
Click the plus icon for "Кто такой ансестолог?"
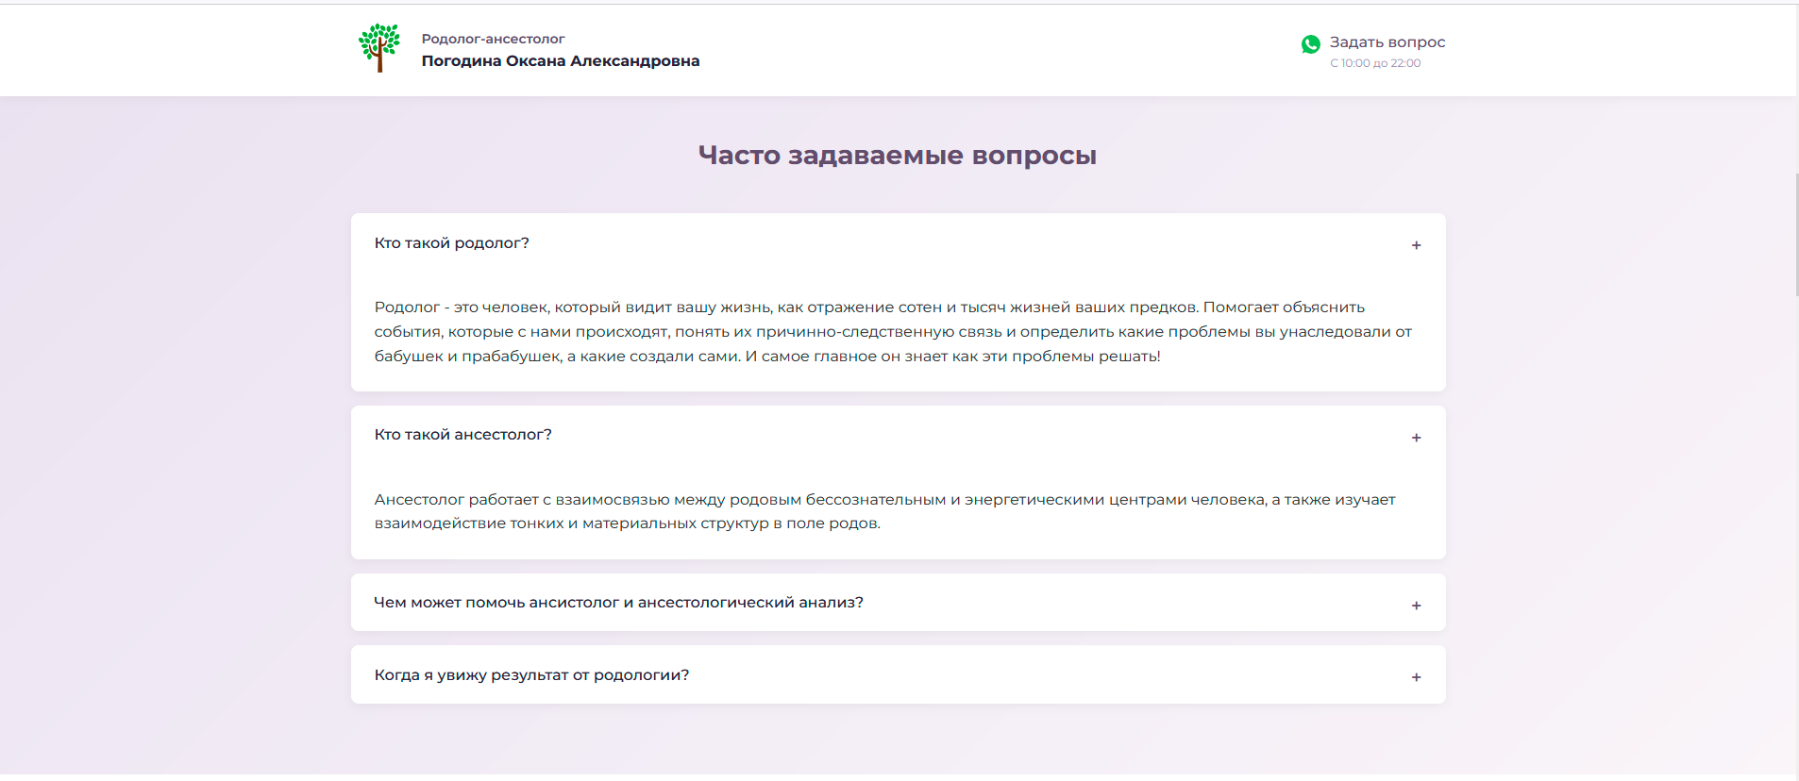(1416, 438)
